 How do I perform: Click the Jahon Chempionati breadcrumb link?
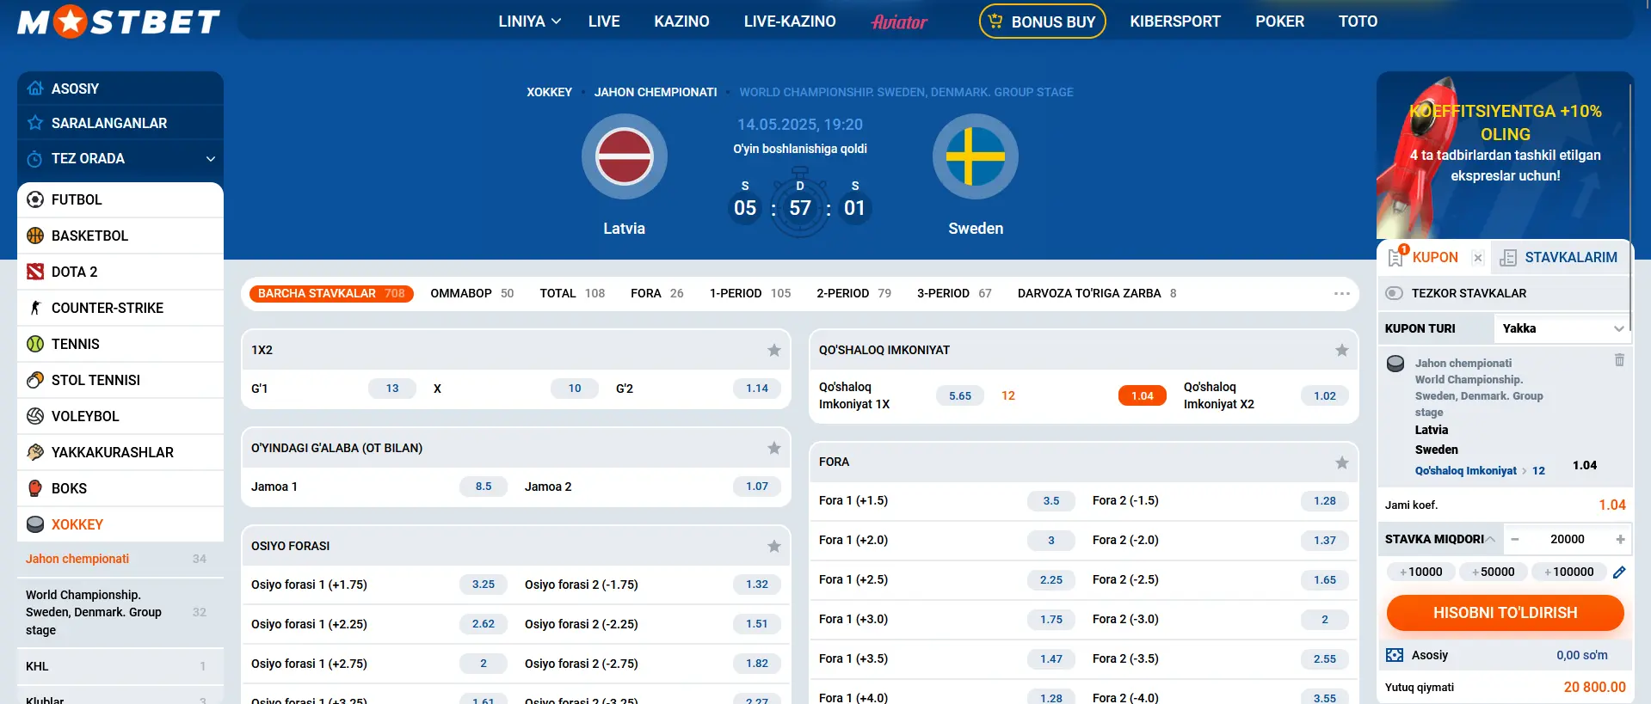[x=656, y=92]
